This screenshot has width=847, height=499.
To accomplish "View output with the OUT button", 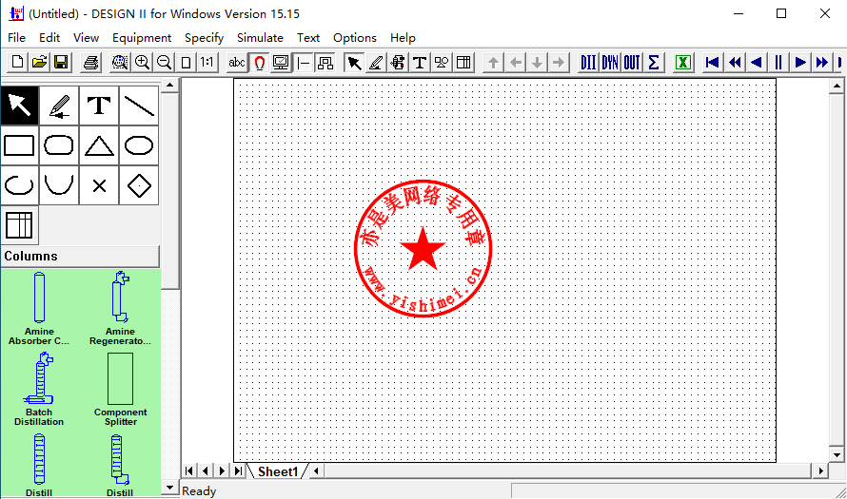I will click(632, 63).
